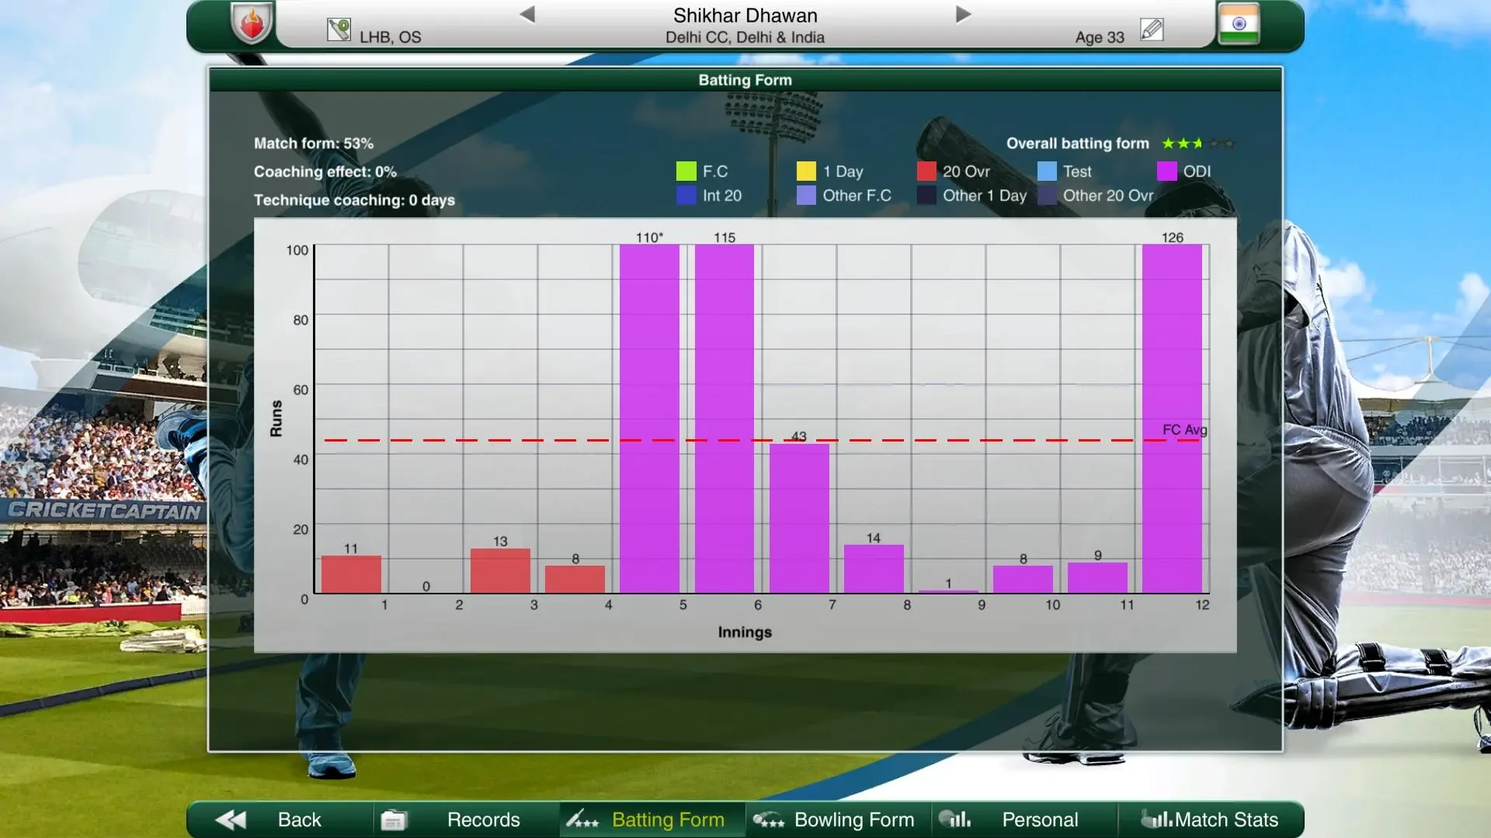Click the India flag icon
This screenshot has height=838, width=1491.
[x=1239, y=23]
